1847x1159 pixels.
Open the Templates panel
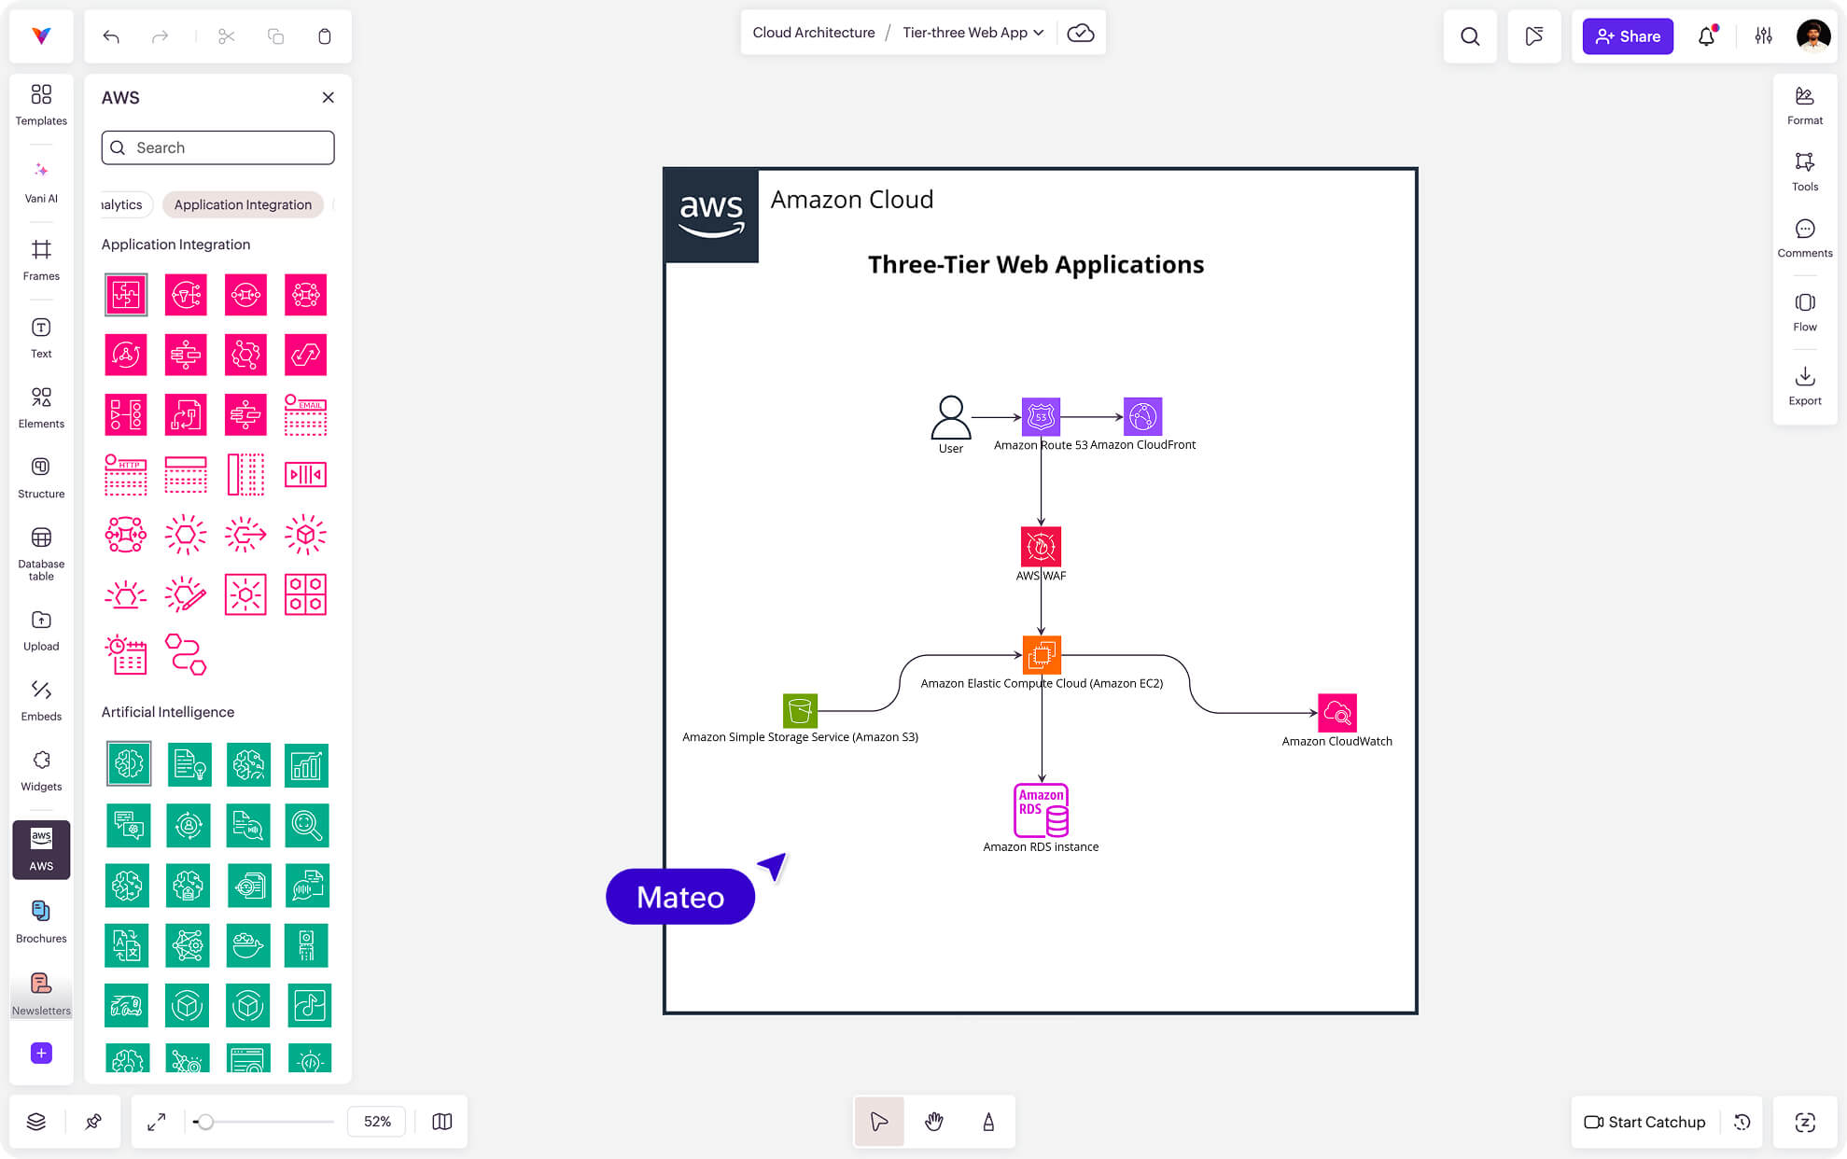(41, 105)
